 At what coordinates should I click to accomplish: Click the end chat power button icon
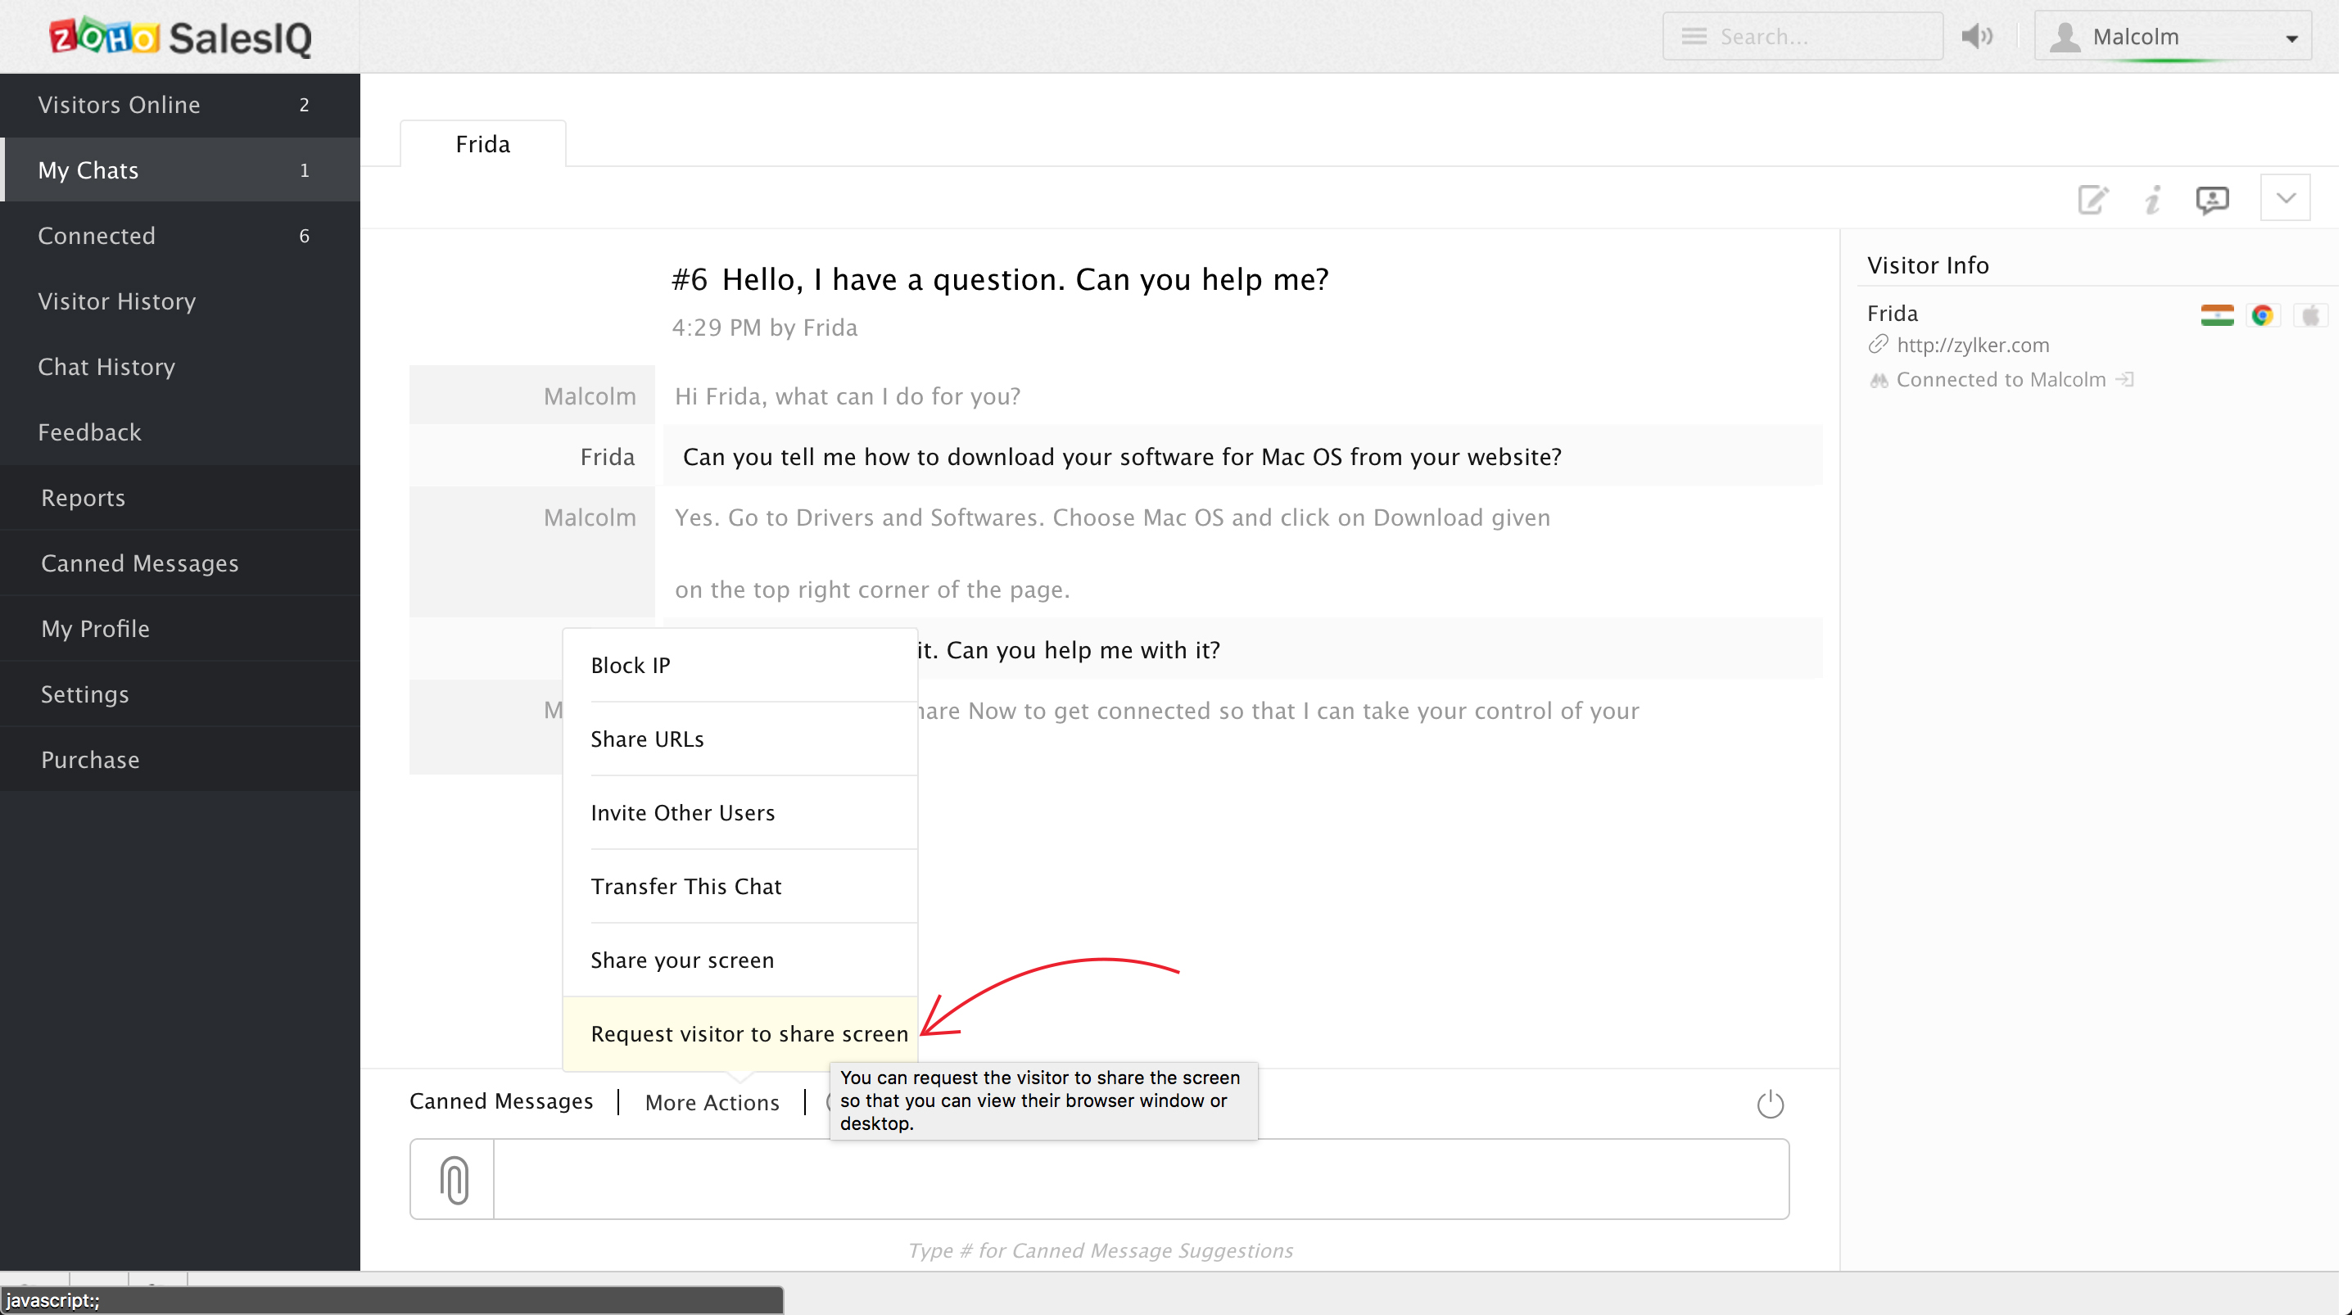[x=1771, y=1104]
